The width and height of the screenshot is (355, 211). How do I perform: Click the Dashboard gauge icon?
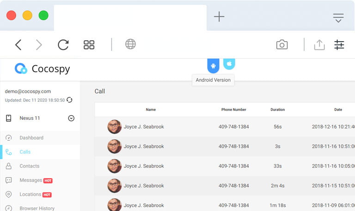coord(9,138)
